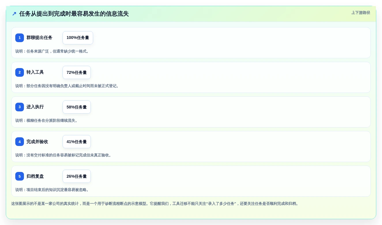Viewport: 382px width, 225px height.
Task: Select the 群聊提出任务 stage label
Action: (39, 38)
